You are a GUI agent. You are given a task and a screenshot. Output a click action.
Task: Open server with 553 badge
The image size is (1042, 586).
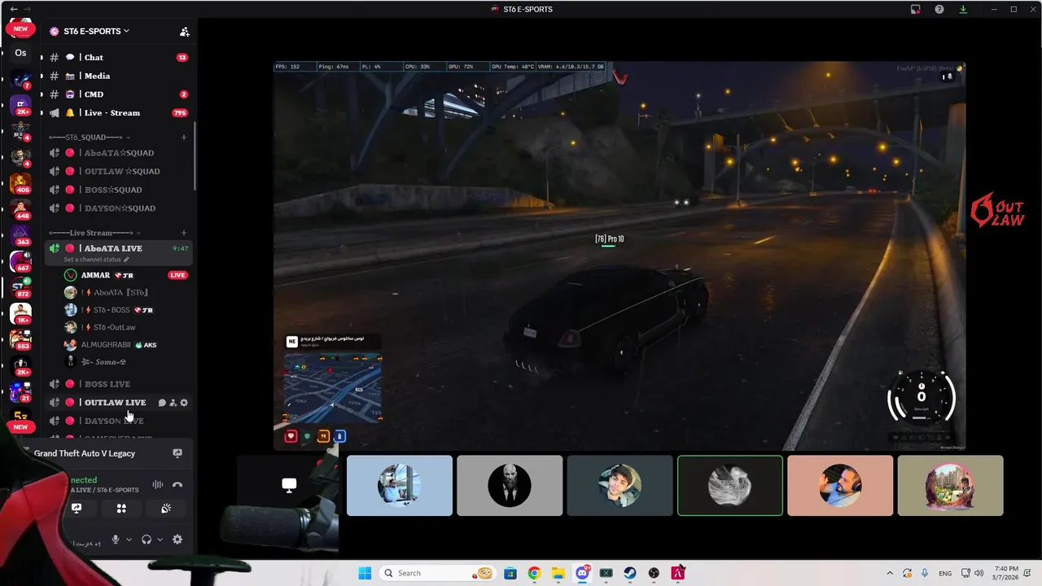tap(20, 339)
